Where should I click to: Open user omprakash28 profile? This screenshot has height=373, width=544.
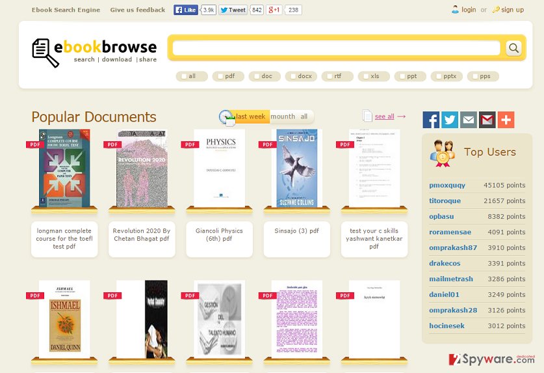(453, 310)
